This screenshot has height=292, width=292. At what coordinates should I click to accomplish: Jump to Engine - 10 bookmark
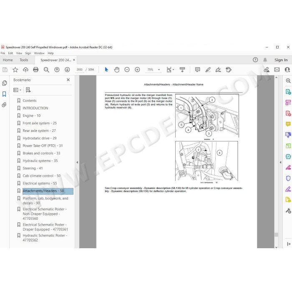point(32,116)
